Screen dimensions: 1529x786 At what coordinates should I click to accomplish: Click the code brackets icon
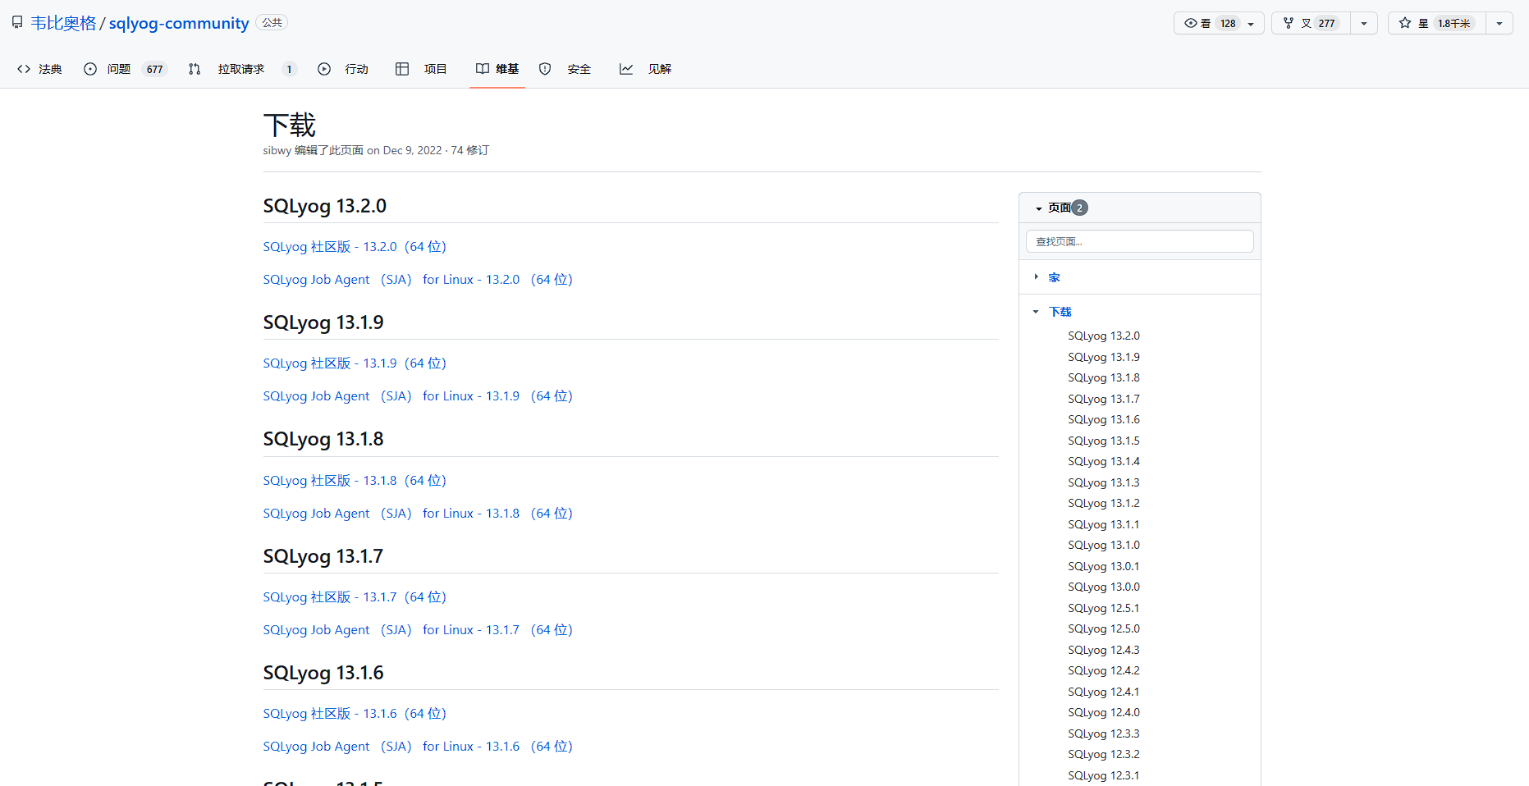click(24, 69)
